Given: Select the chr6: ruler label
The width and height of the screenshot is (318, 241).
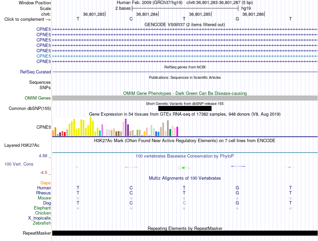Looking at the screenshot, I should [46, 14].
